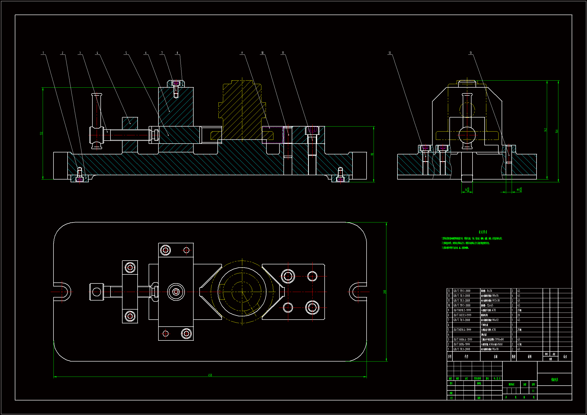Screen dimensions: 587x415
Task: Click part balloon number 1
Action: point(43,53)
